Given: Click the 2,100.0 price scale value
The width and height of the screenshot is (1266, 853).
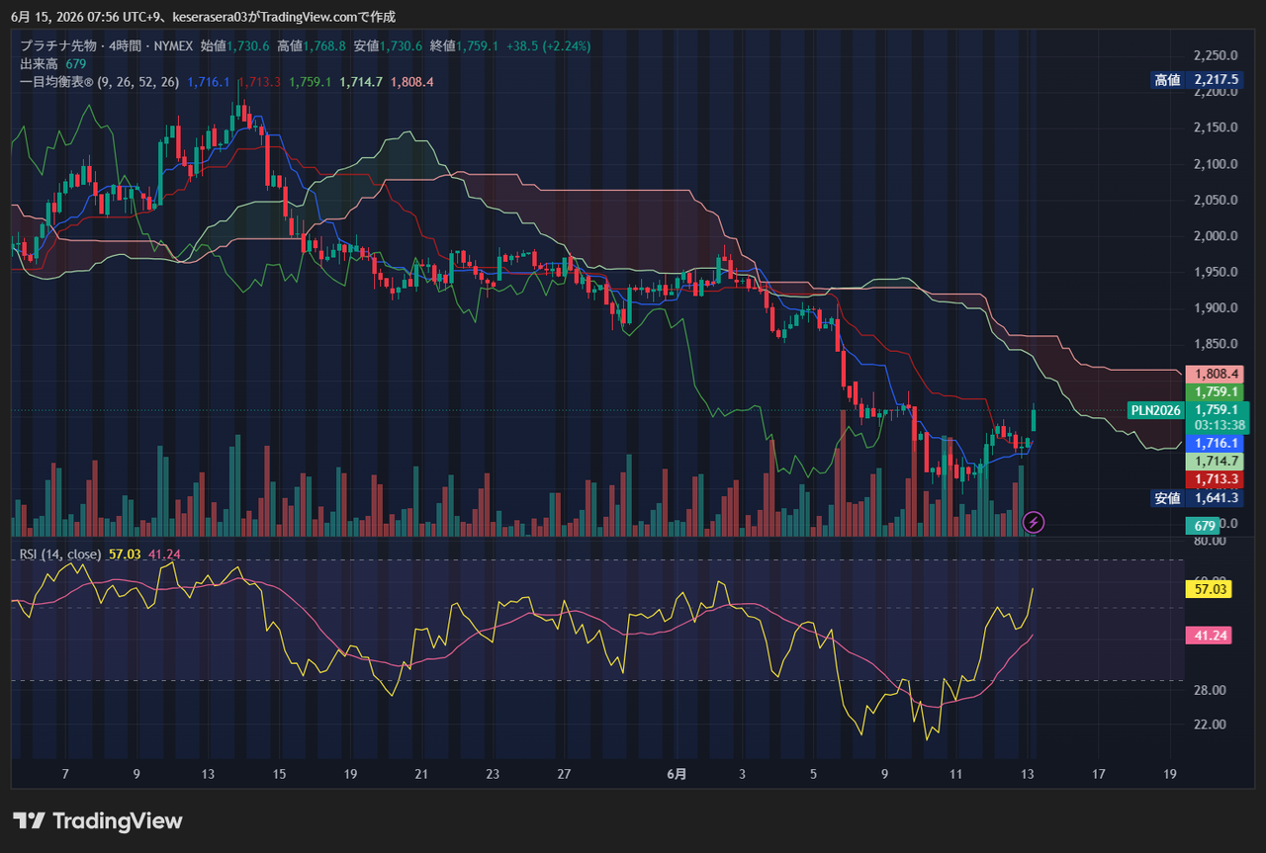Looking at the screenshot, I should (1217, 164).
